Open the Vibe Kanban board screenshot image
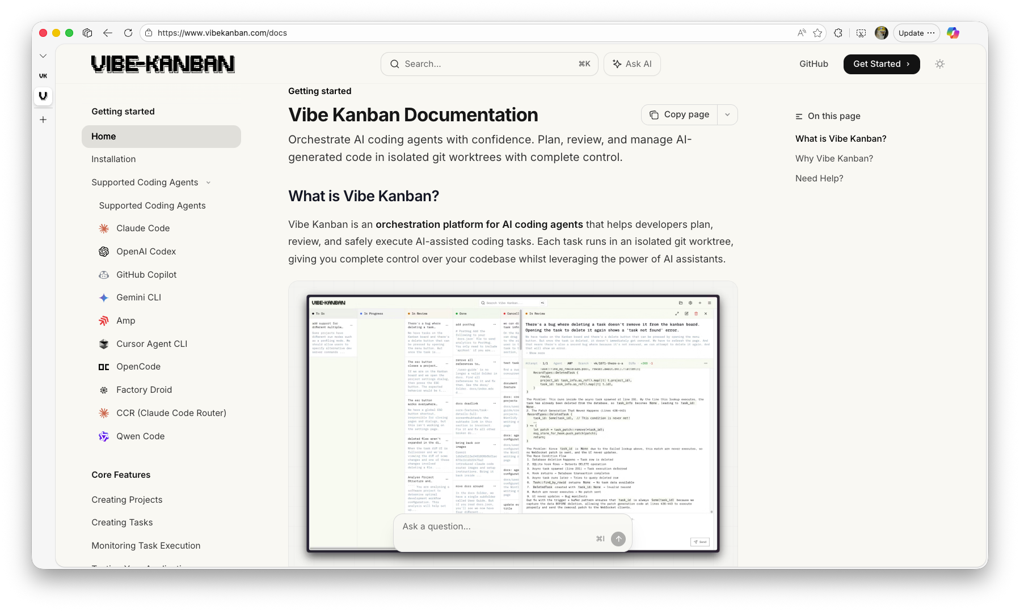 click(x=513, y=423)
